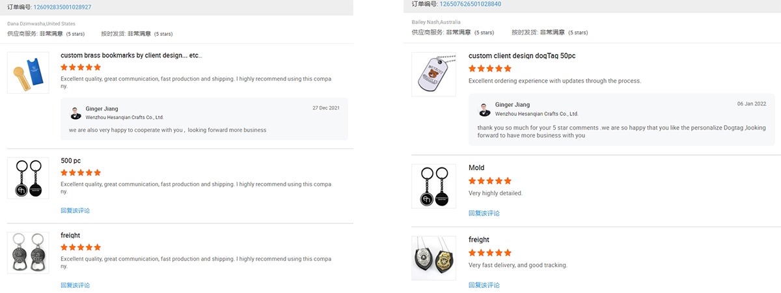View the bottle opener keychain thumbnail
The height and width of the screenshot is (293, 781).
[28, 253]
